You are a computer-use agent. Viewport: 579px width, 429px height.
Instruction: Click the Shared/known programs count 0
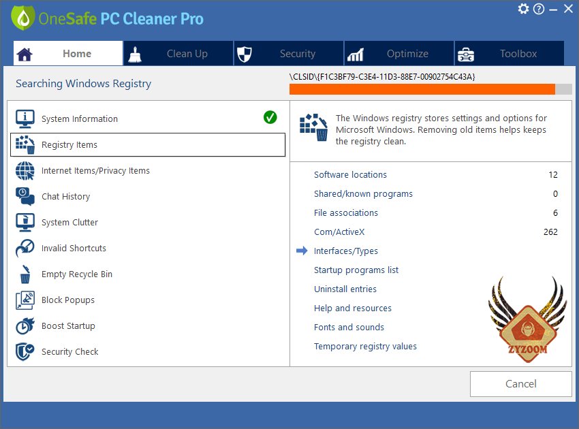pos(555,194)
